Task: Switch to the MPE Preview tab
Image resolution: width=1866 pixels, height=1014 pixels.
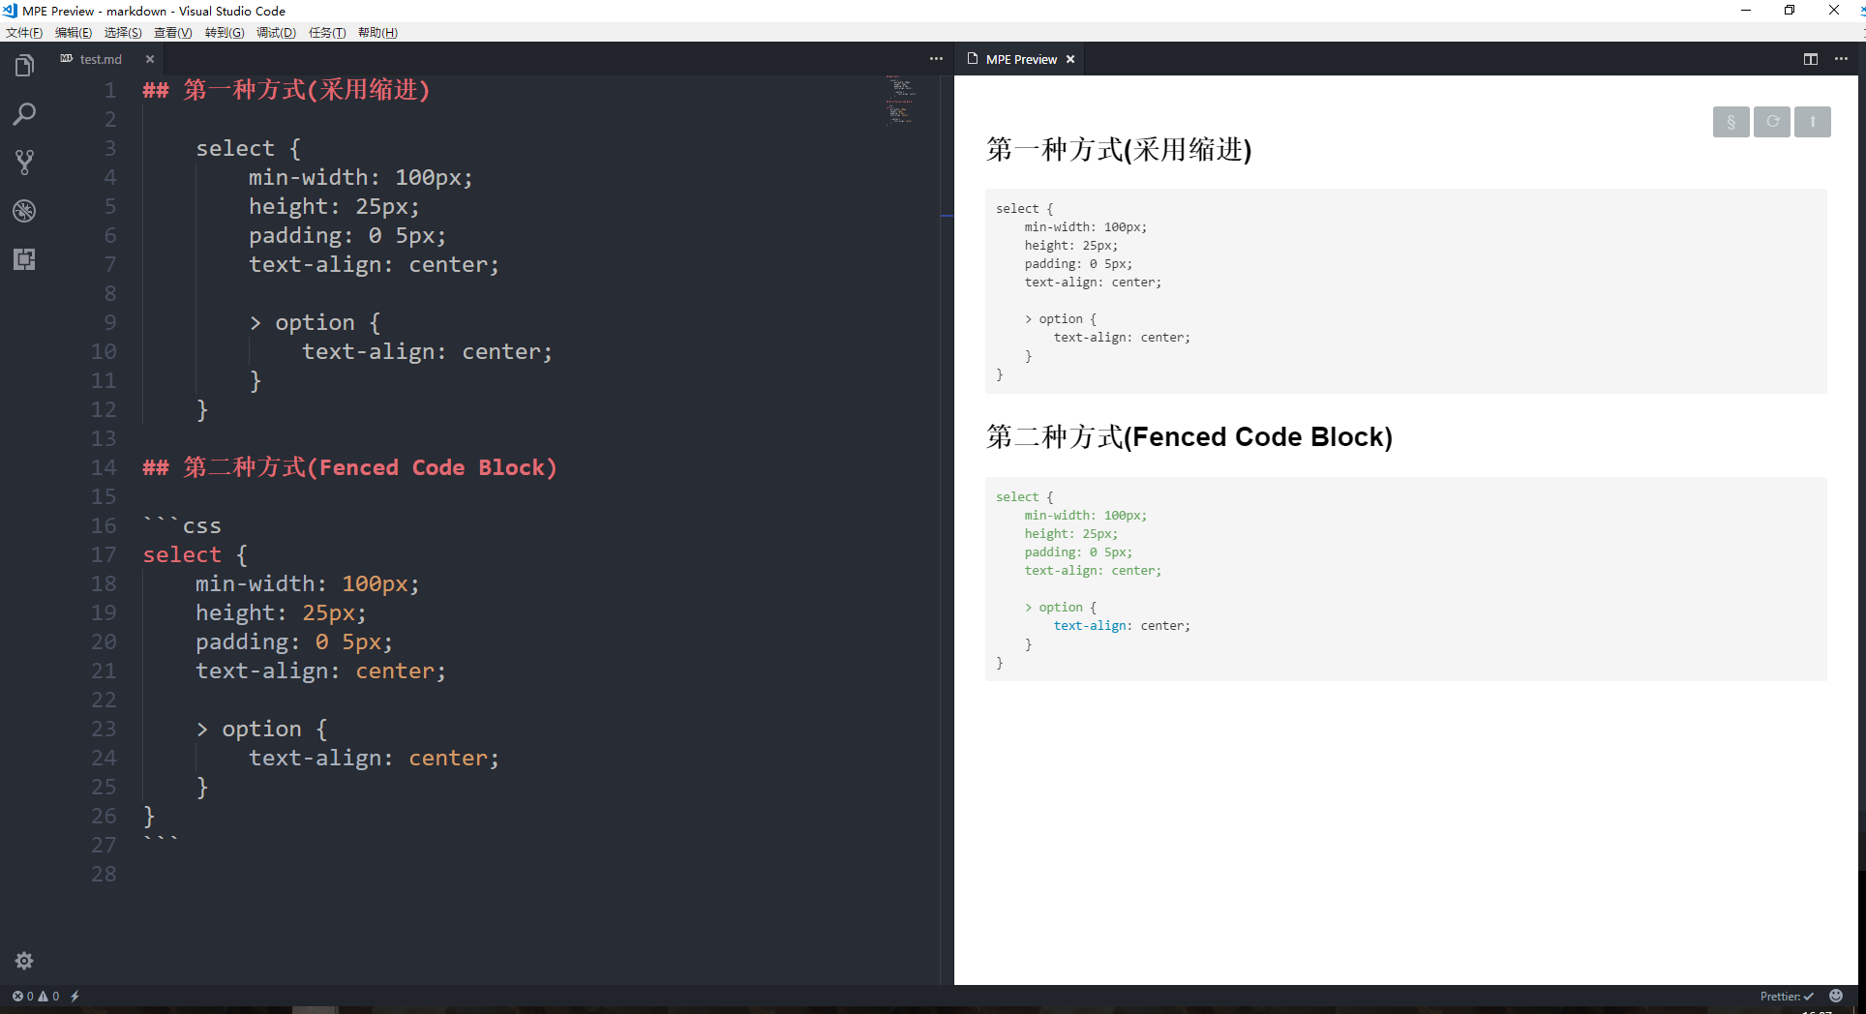Action: (1020, 59)
